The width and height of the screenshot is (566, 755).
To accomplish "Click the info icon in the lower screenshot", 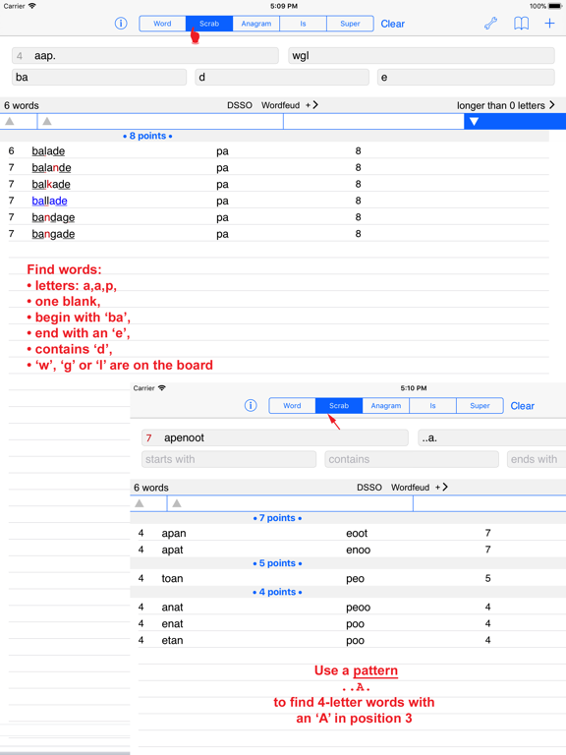I will coord(251,405).
